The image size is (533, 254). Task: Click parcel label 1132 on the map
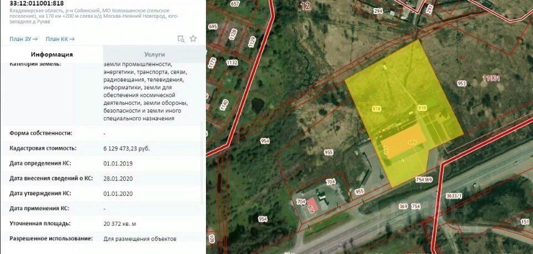232,63
